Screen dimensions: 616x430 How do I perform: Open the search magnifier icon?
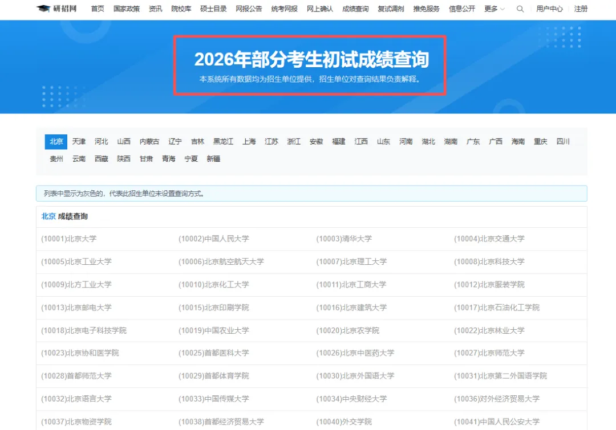click(520, 9)
